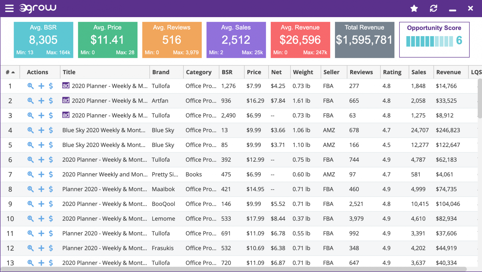This screenshot has width=482, height=272.
Task: Click brand name BooQool
Action: pos(163,204)
